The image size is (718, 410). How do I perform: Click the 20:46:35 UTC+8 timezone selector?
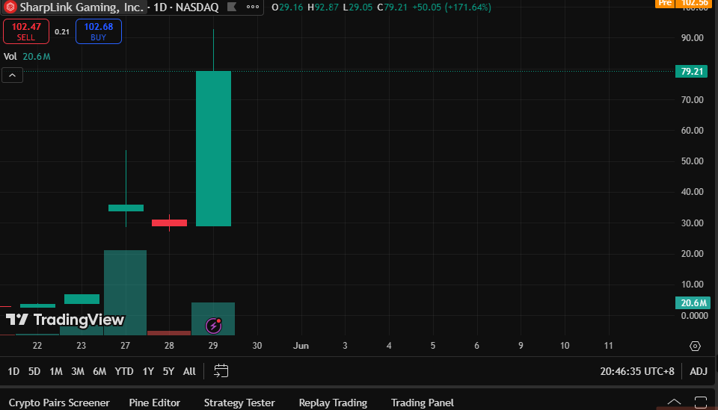click(x=637, y=371)
